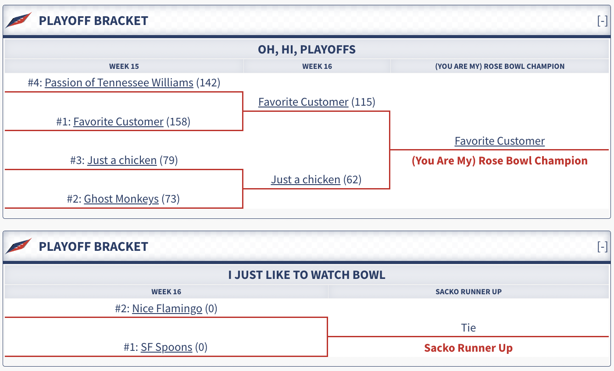Image resolution: width=614 pixels, height=371 pixels.
Task: Click the red Sacko Runner Up label
Action: (468, 348)
